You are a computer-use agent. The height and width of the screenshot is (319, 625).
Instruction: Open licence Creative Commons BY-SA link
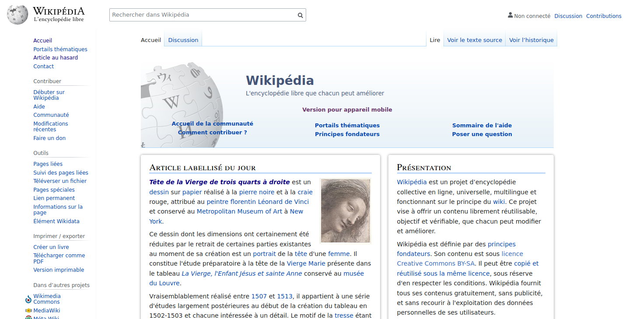point(460,259)
